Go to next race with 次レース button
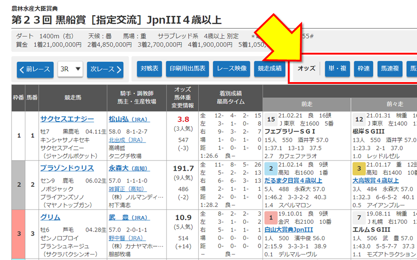Viewport: 417px width, 260px height. click(105, 69)
